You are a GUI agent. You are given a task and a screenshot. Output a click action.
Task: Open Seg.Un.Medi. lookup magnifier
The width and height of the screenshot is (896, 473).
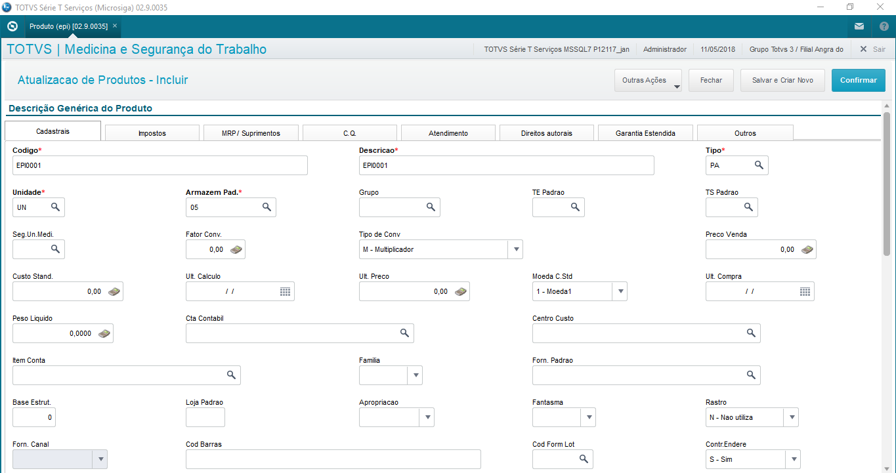click(x=56, y=249)
